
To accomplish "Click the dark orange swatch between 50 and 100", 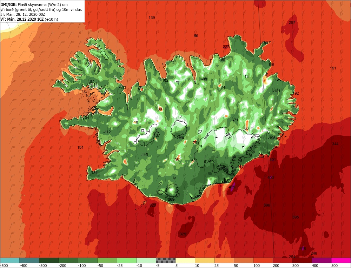I will point(244,260).
